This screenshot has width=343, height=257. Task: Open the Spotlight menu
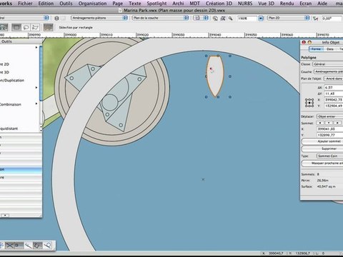click(x=156, y=4)
